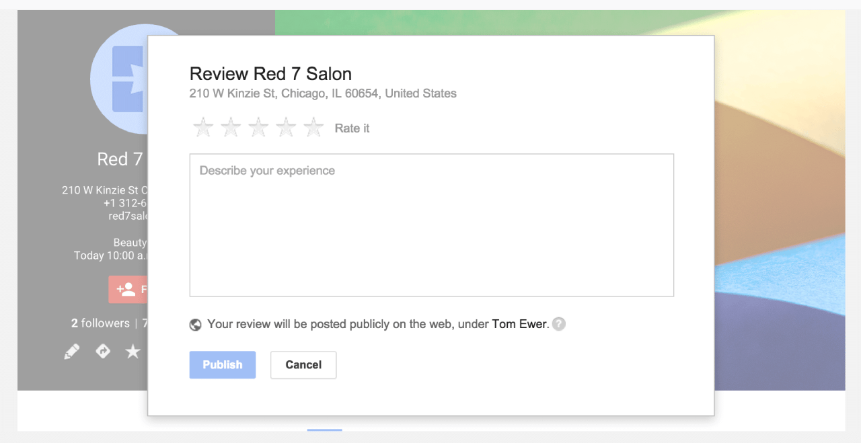Click the 'Red 7' profile name text
The height and width of the screenshot is (443, 861).
point(120,159)
